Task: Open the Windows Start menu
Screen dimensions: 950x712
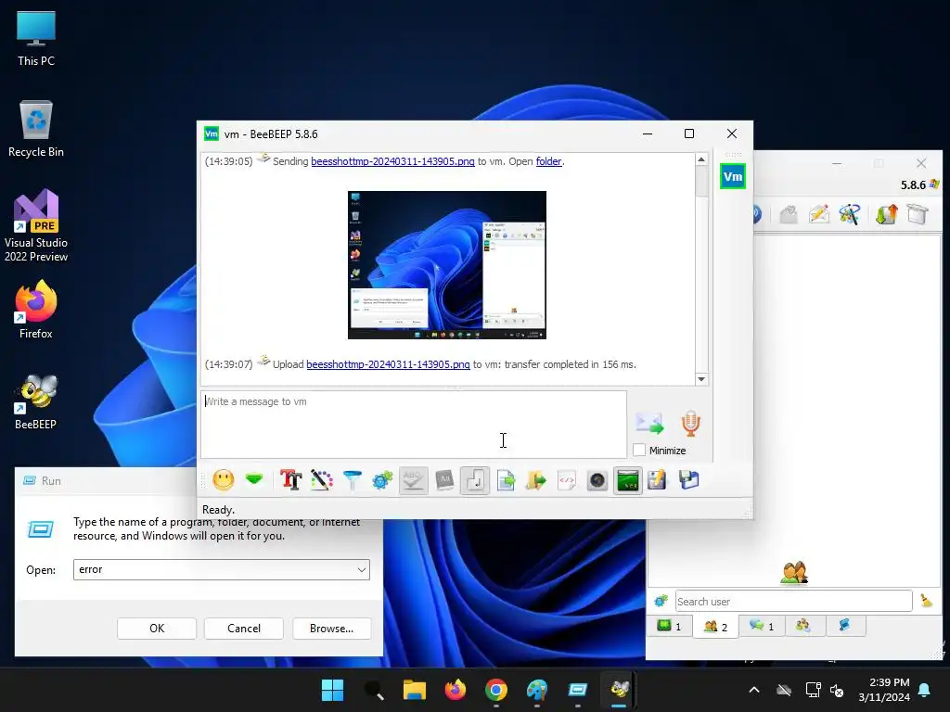Action: pyautogui.click(x=333, y=690)
